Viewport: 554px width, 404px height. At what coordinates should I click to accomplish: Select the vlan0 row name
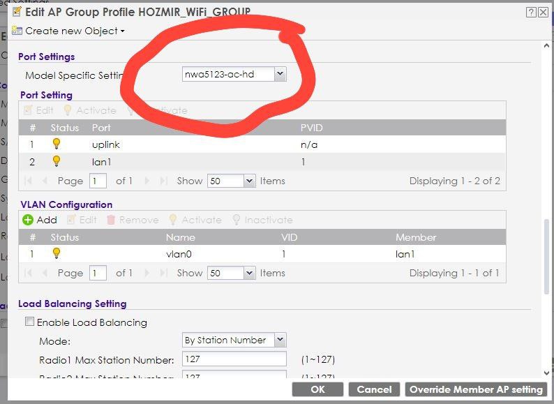pyautogui.click(x=179, y=254)
